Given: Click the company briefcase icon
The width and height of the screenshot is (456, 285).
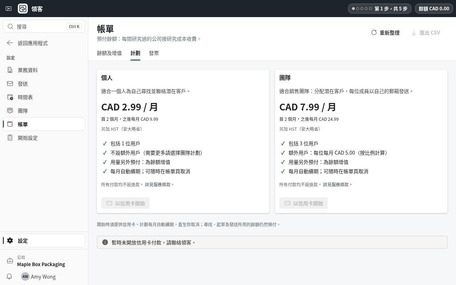Looking at the screenshot, I should [x=10, y=261].
